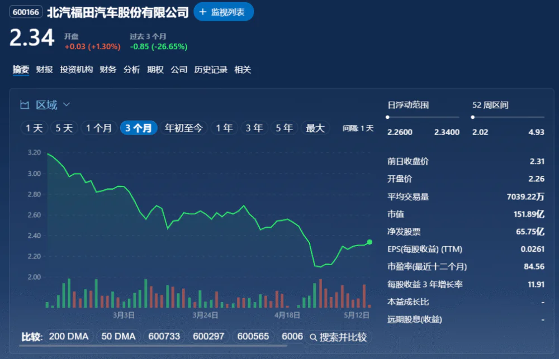Click the 日浮动范围 range slider handle
The height and width of the screenshot is (359, 559).
coord(388,117)
